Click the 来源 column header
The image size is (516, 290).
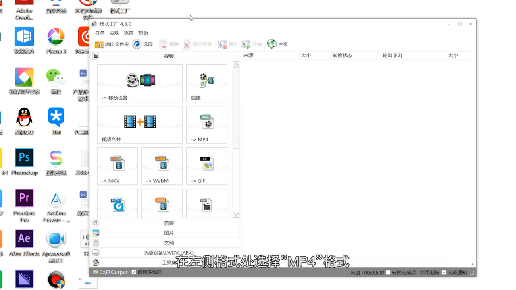270,55
